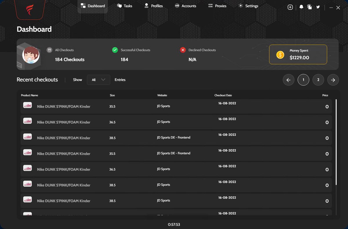
Task: Click the Recent checkouts heading
Action: point(37,80)
